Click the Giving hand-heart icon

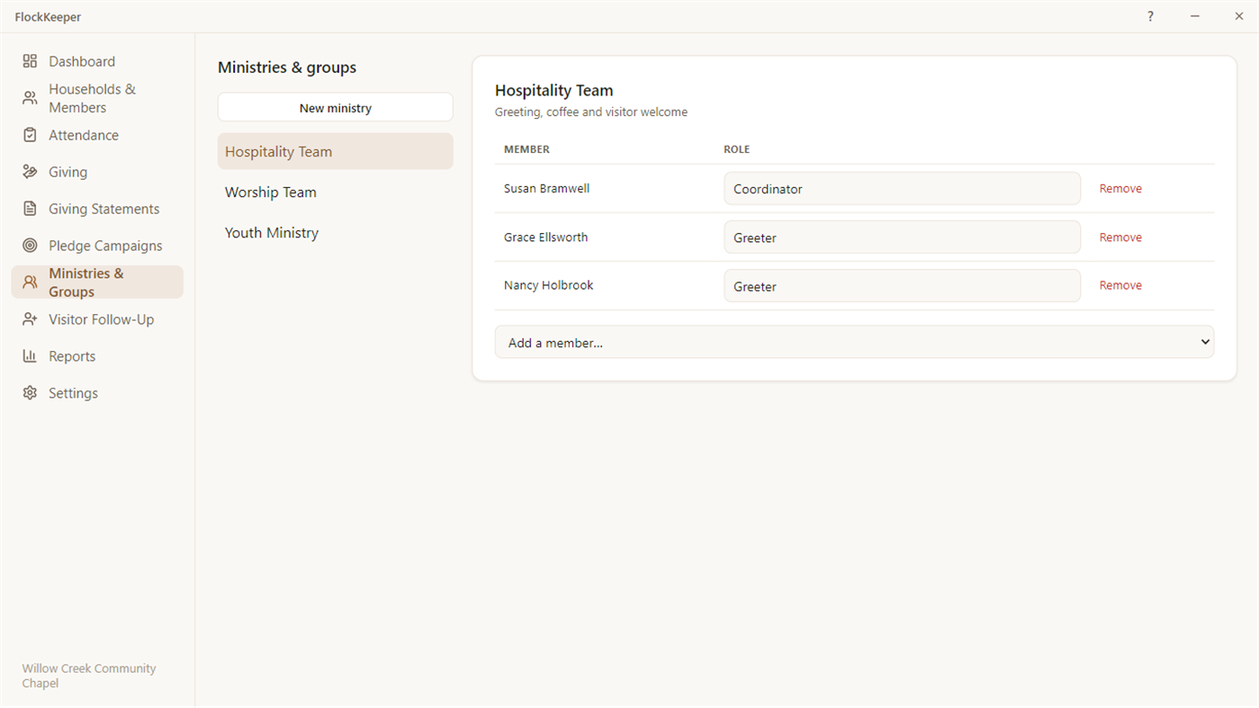(x=30, y=172)
